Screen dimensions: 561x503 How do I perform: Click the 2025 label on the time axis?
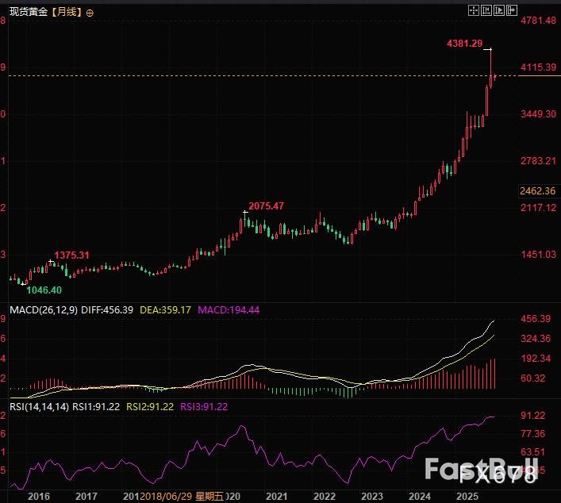[x=466, y=496]
